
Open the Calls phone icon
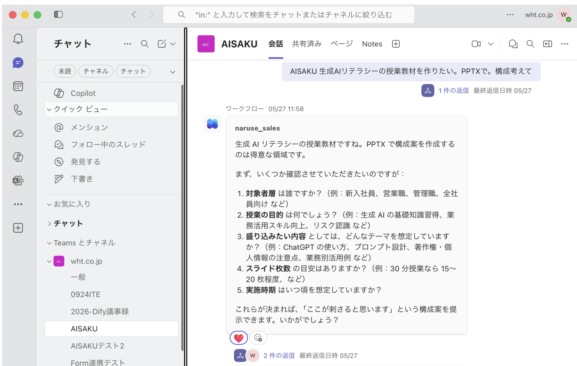click(18, 110)
